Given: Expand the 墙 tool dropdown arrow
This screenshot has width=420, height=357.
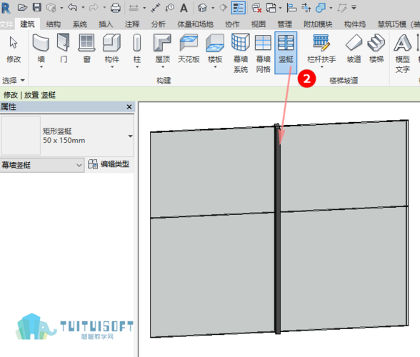Looking at the screenshot, I should tap(41, 67).
